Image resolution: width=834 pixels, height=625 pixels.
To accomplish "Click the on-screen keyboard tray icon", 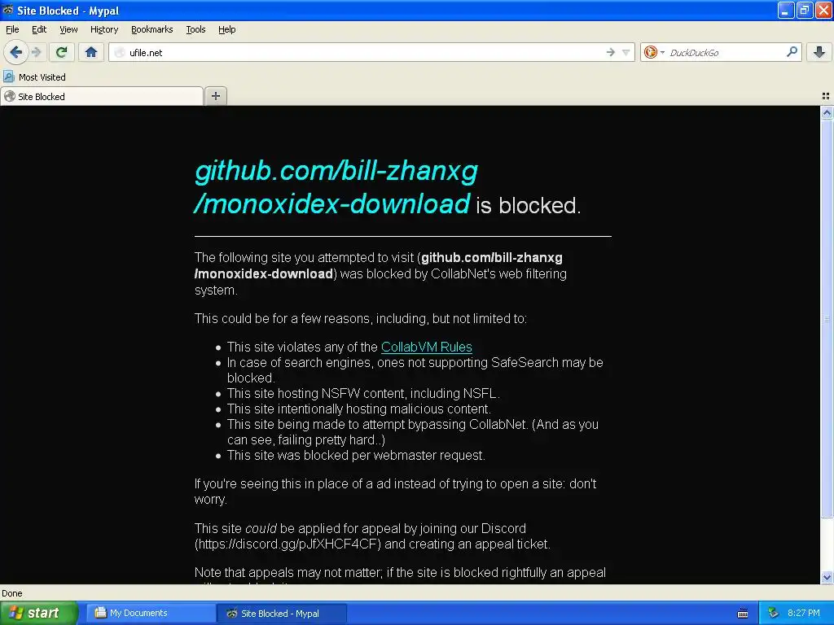I will coord(743,614).
